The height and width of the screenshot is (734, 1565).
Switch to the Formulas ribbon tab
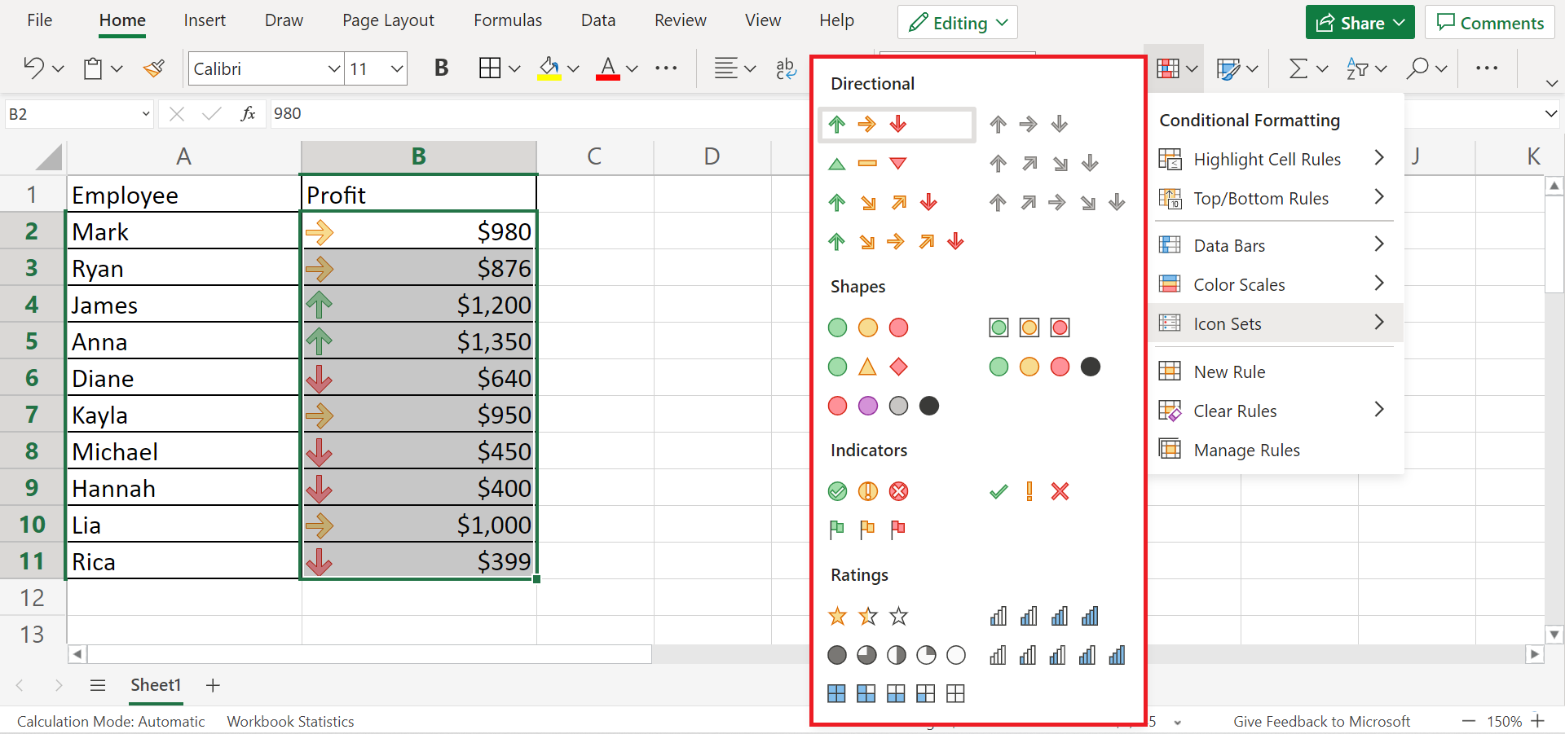[507, 20]
